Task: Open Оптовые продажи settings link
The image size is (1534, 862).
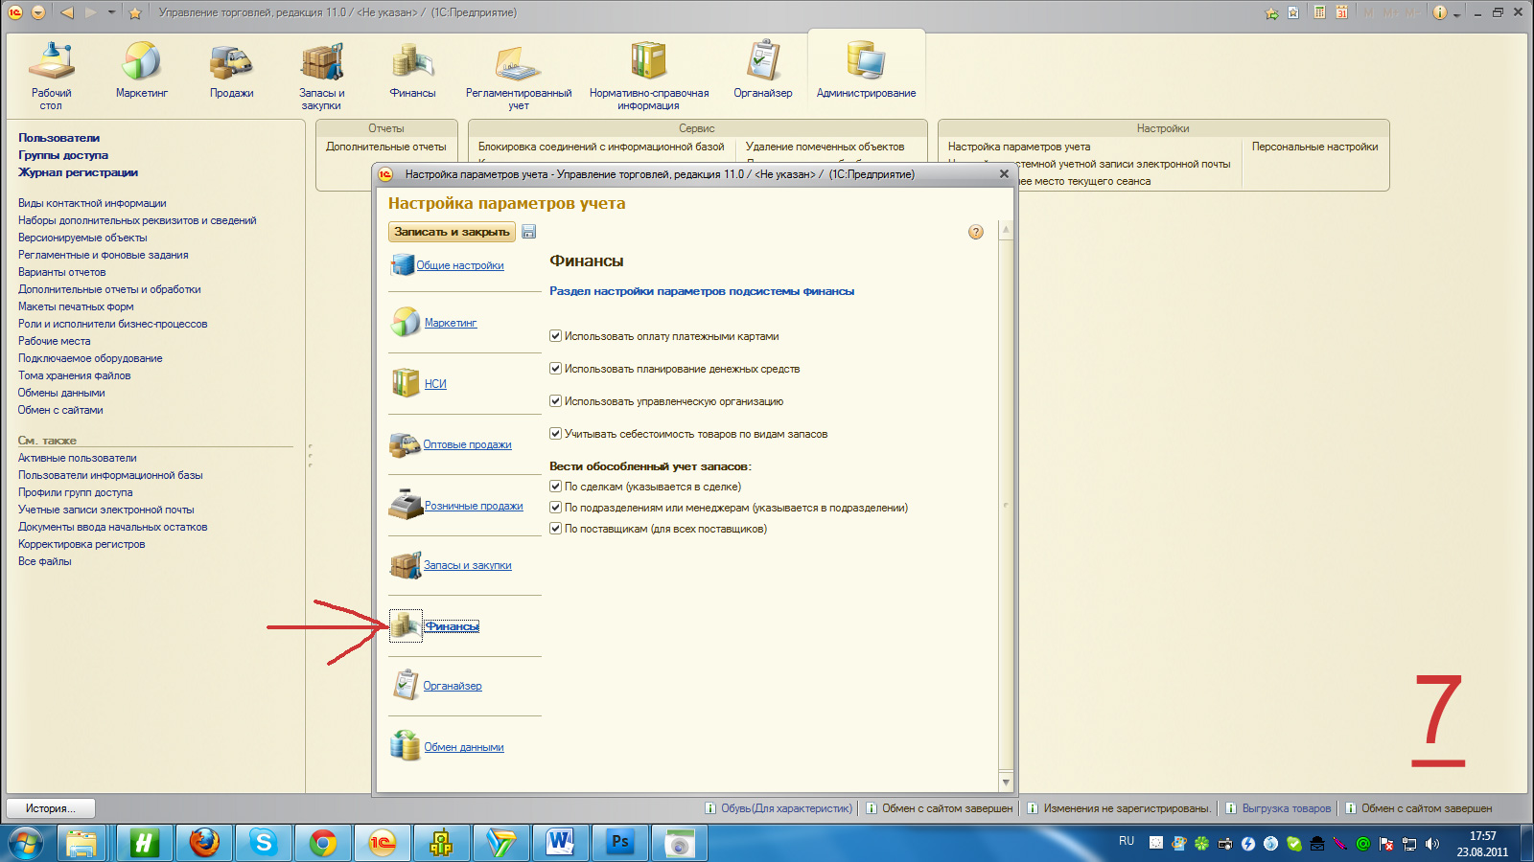Action: [x=468, y=444]
